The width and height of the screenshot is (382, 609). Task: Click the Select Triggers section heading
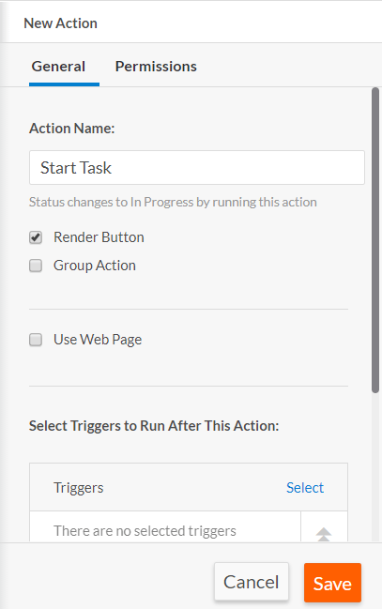154,426
